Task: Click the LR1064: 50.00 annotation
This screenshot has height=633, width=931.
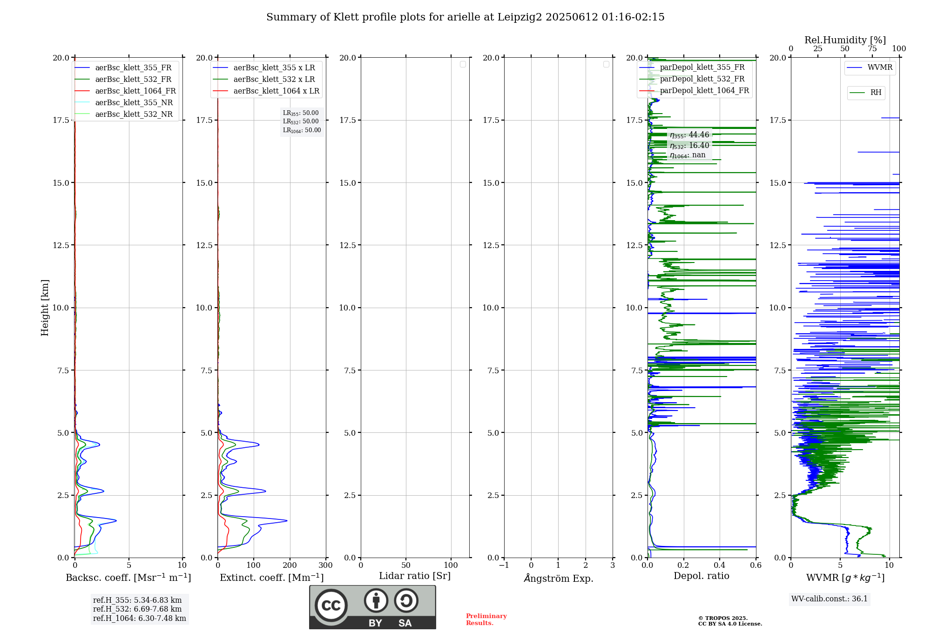Action: click(x=302, y=130)
